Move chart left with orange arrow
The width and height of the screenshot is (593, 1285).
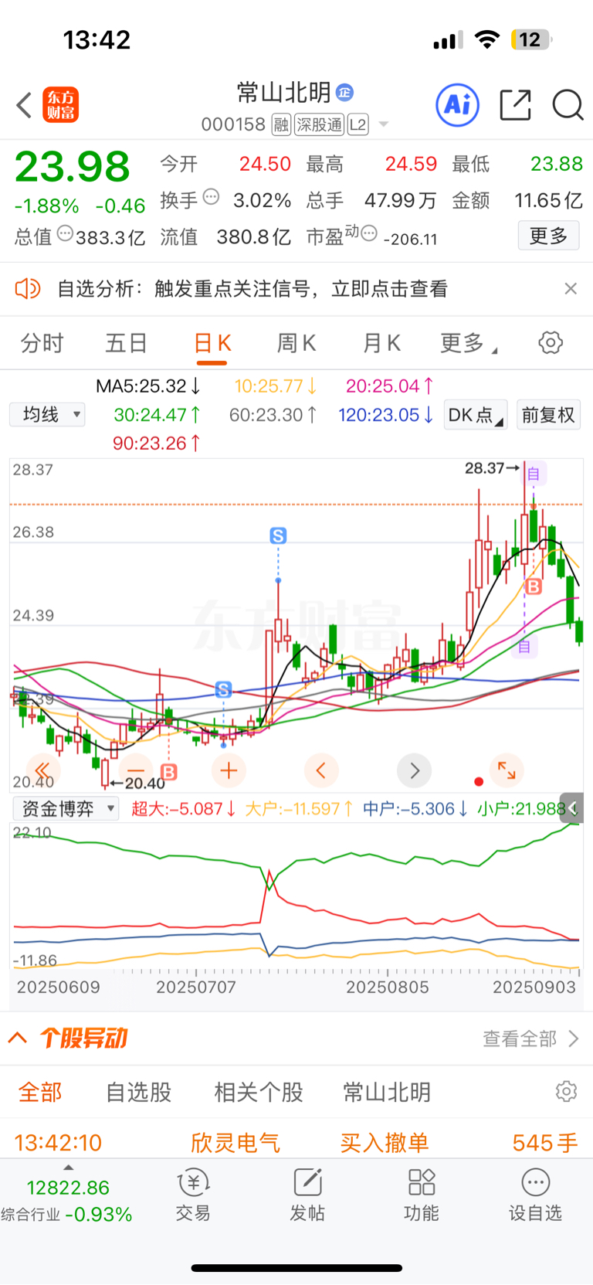click(321, 770)
